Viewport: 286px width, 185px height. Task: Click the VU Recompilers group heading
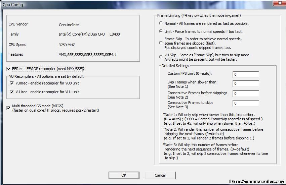[x=46, y=76]
